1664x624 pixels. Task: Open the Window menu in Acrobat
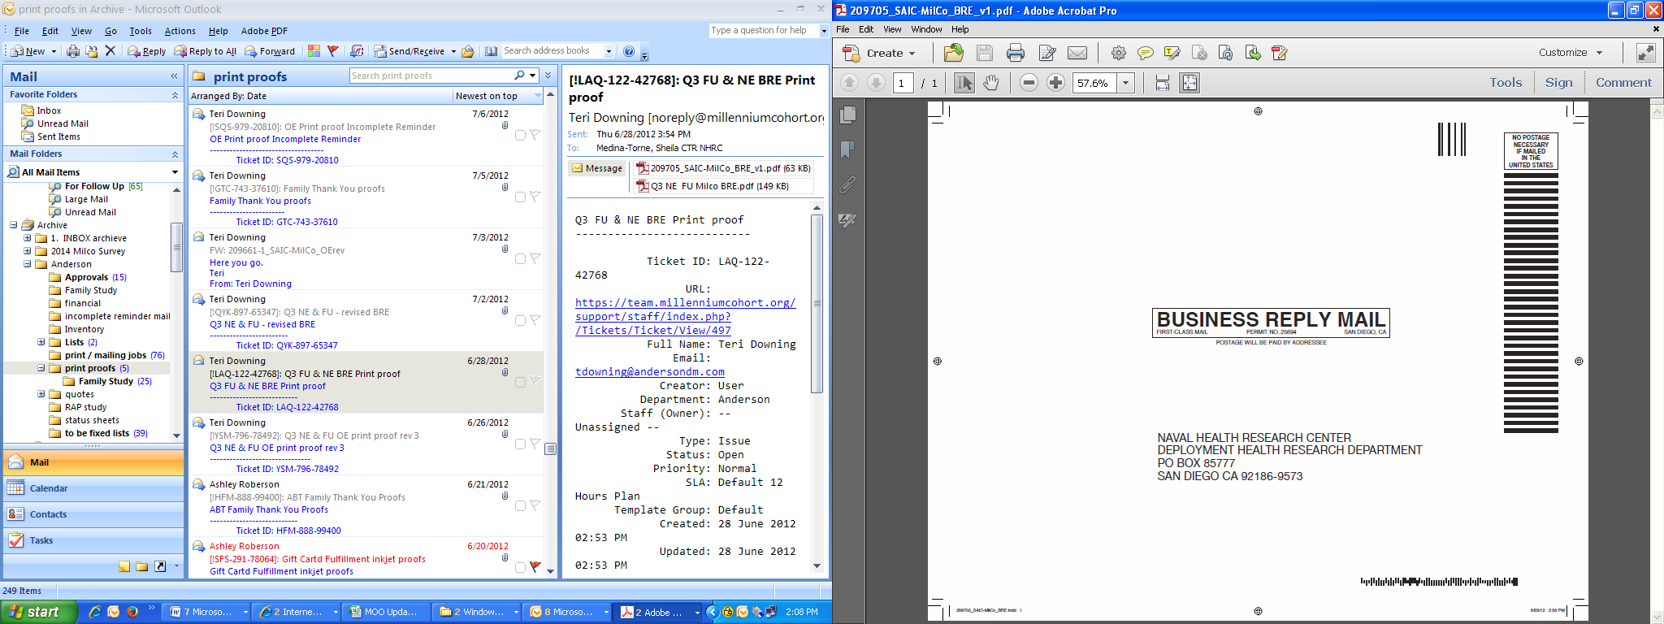click(x=926, y=29)
